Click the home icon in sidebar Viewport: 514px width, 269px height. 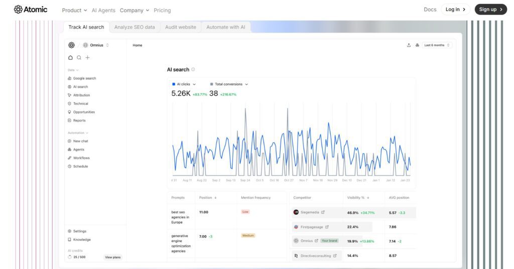click(x=70, y=58)
